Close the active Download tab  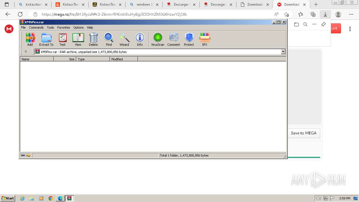(x=305, y=4)
